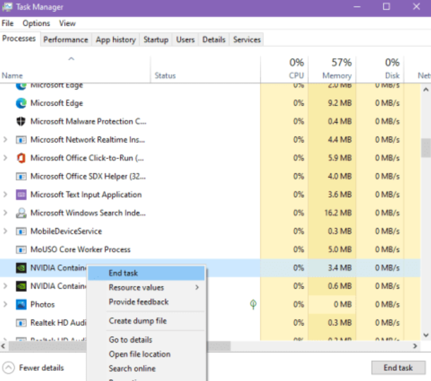Select End task in the context menu
The image size is (431, 381).
coord(123,273)
